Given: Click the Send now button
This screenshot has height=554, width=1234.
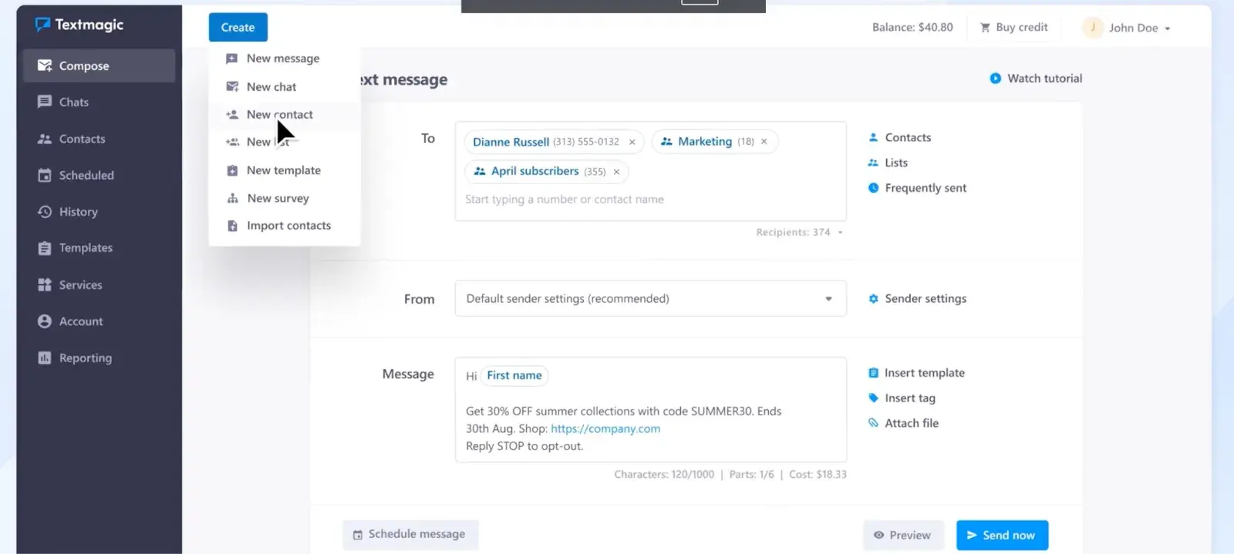Looking at the screenshot, I should [1002, 535].
